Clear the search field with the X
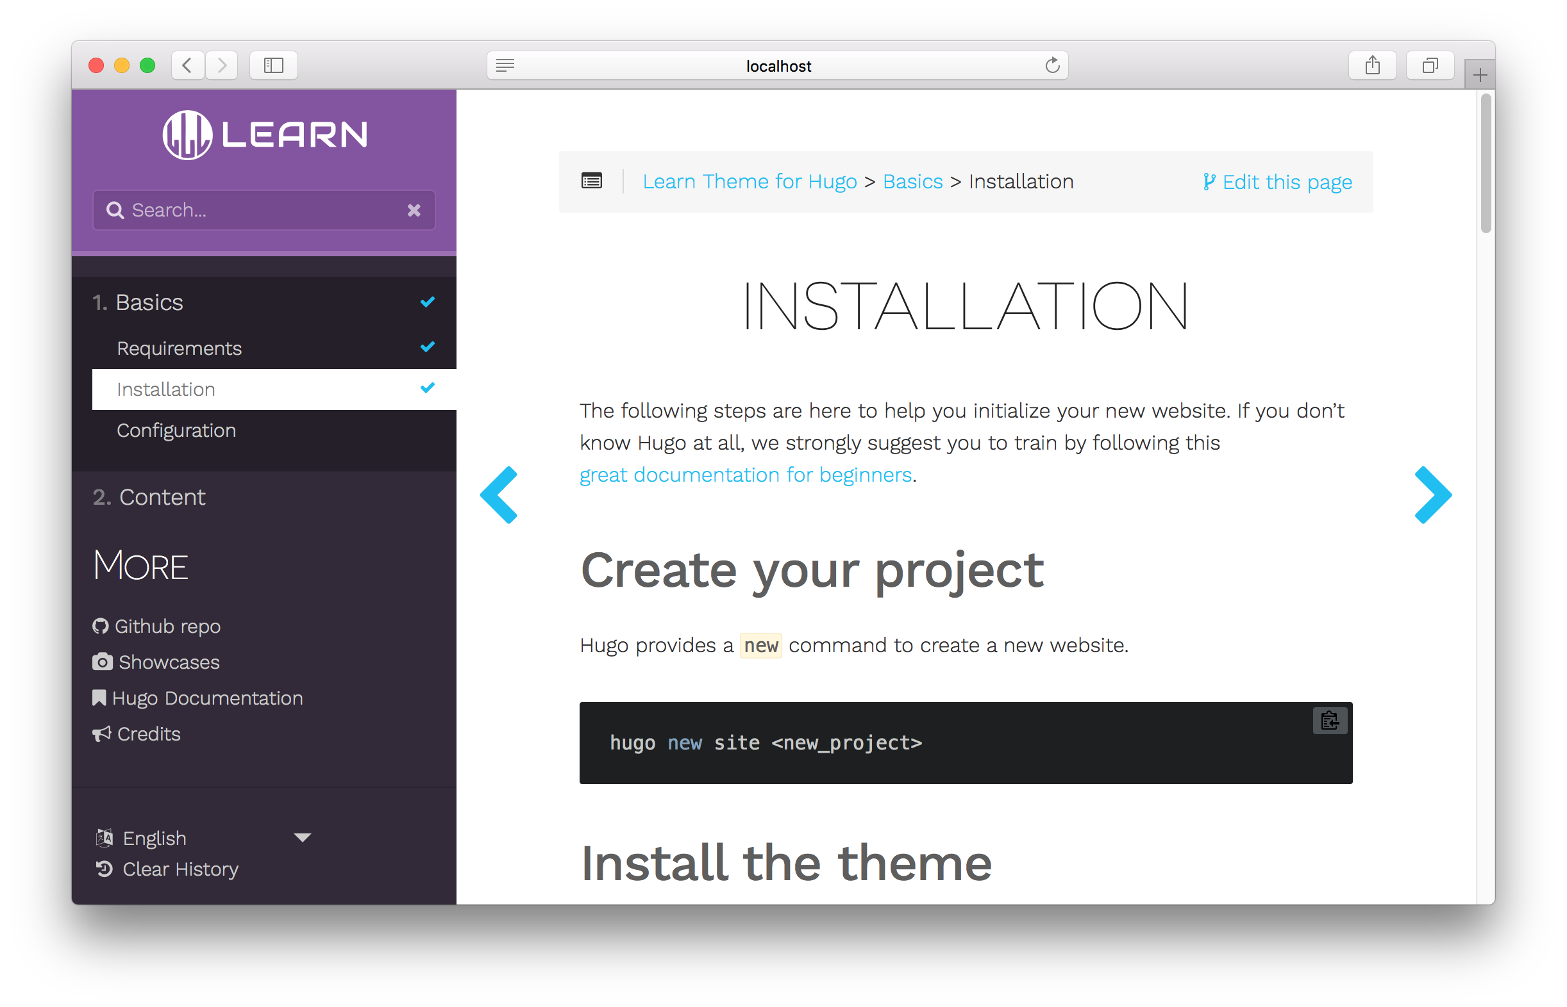Screen dimensions: 1567x1007 [414, 210]
